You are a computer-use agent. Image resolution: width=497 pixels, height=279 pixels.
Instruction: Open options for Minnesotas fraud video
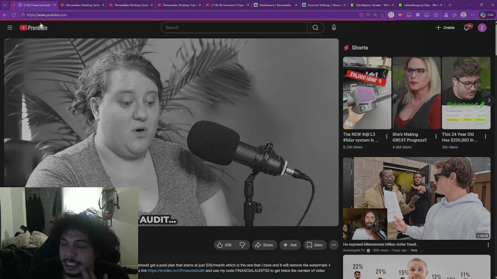click(x=488, y=245)
